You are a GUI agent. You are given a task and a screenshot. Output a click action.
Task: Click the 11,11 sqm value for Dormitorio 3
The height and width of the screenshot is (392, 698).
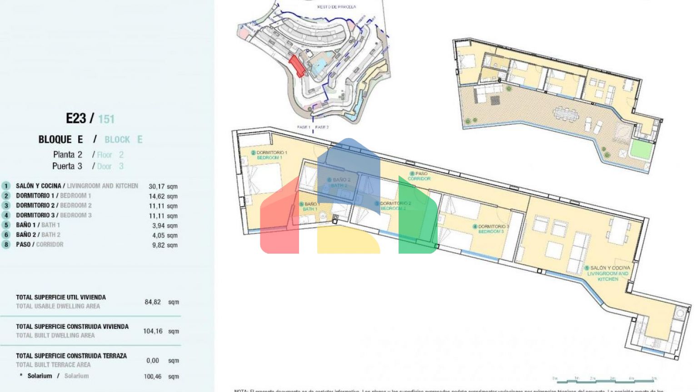[163, 216]
